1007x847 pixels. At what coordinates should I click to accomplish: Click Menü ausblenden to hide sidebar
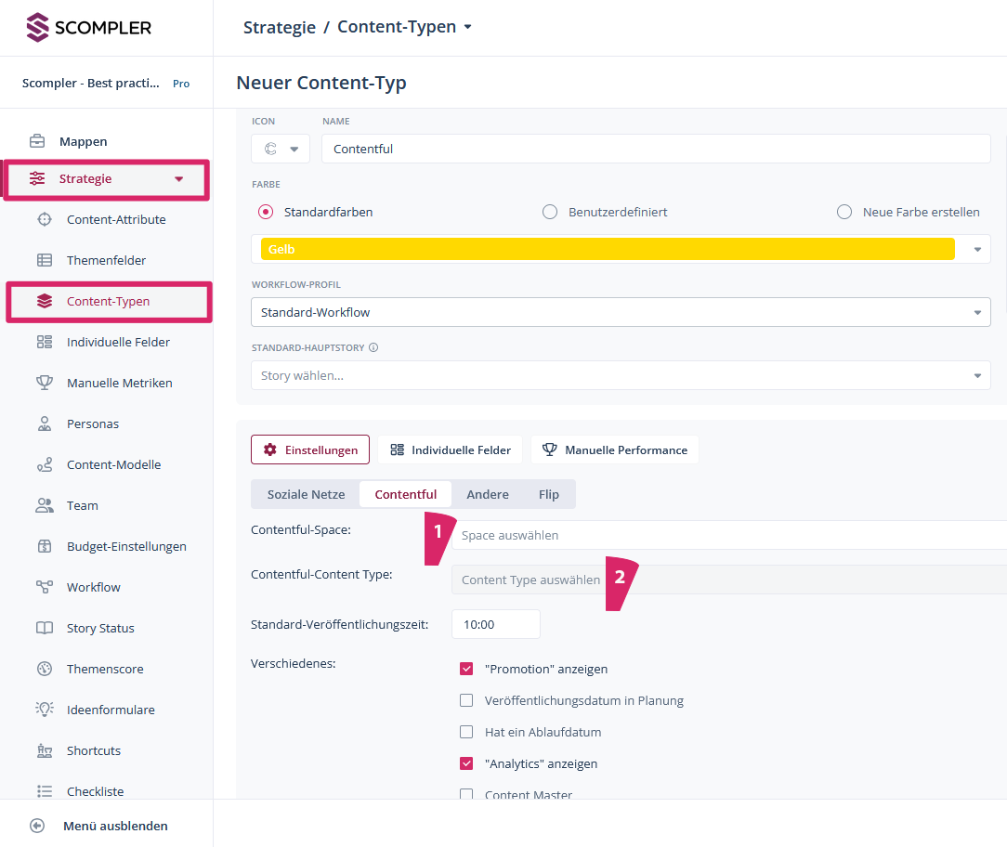point(114,826)
